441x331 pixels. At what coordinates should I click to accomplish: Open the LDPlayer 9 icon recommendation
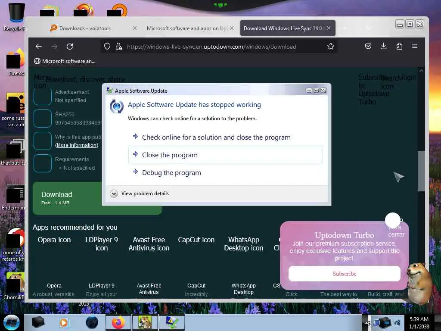(102, 244)
